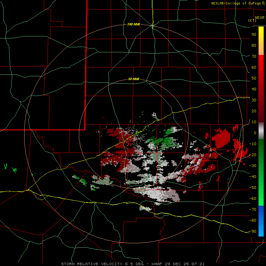Click the 10 scale value
Screen dimensions: 266x266
pyautogui.click(x=254, y=122)
